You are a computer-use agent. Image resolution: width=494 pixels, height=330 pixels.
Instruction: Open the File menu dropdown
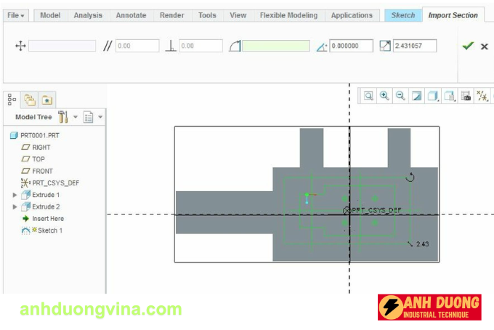tap(16, 15)
